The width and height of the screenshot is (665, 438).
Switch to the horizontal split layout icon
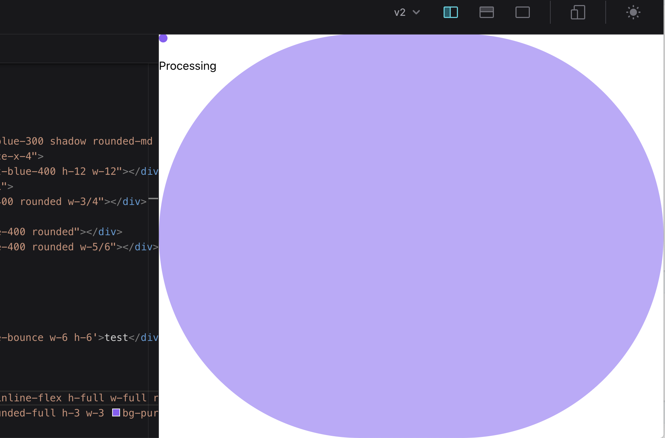click(487, 12)
